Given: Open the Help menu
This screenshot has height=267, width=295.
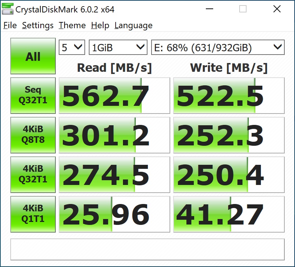Looking at the screenshot, I should (x=100, y=25).
